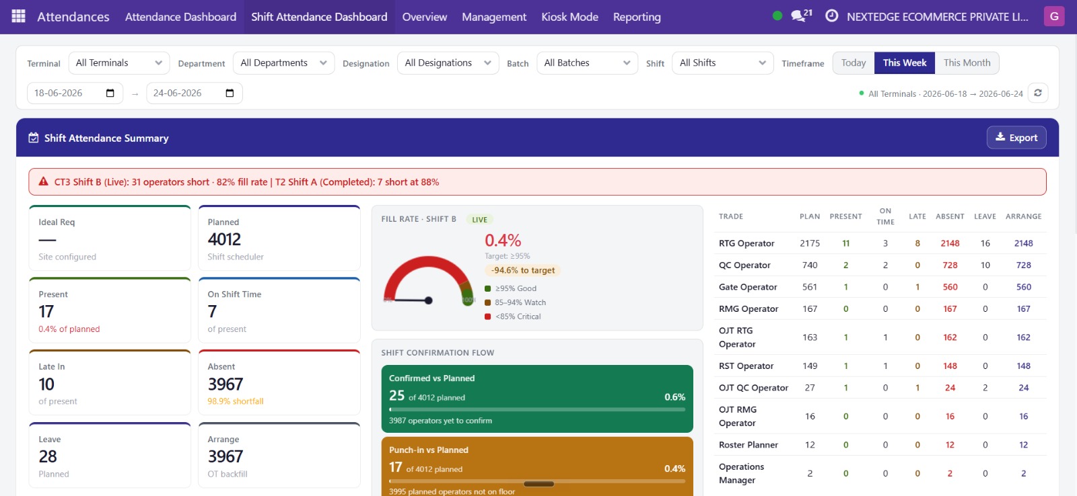Select the Today timeframe
Screen dimensions: 1077x496
854,63
